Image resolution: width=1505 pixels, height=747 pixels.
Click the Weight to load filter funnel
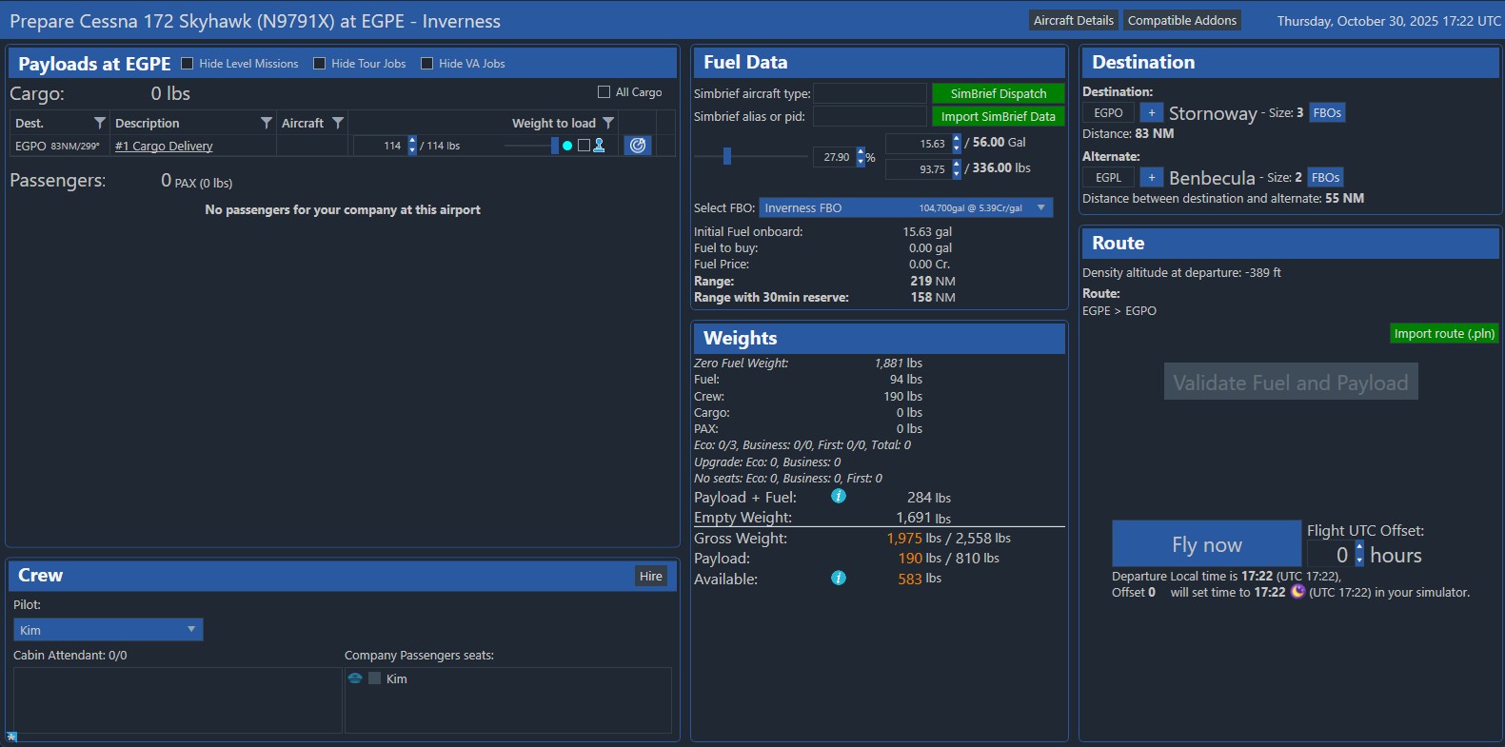[x=608, y=123]
